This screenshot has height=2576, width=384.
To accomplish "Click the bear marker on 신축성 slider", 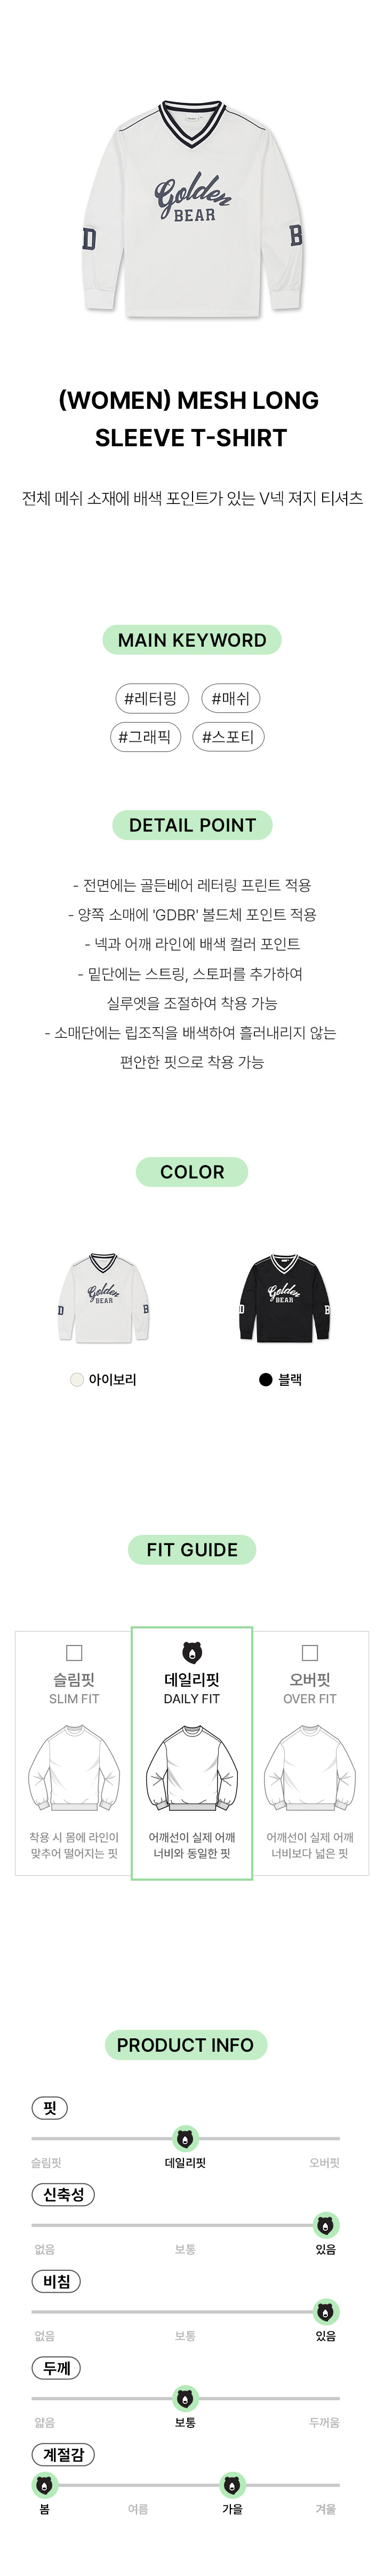I will 326,2226.
